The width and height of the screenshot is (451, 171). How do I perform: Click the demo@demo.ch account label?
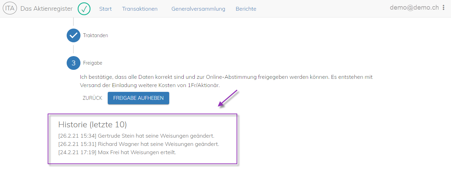click(414, 8)
